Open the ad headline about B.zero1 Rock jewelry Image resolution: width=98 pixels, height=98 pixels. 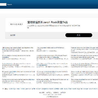pyautogui.click(x=48, y=22)
